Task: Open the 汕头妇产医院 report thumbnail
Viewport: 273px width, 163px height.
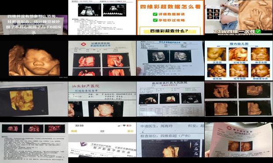Action: pyautogui.click(x=102, y=99)
